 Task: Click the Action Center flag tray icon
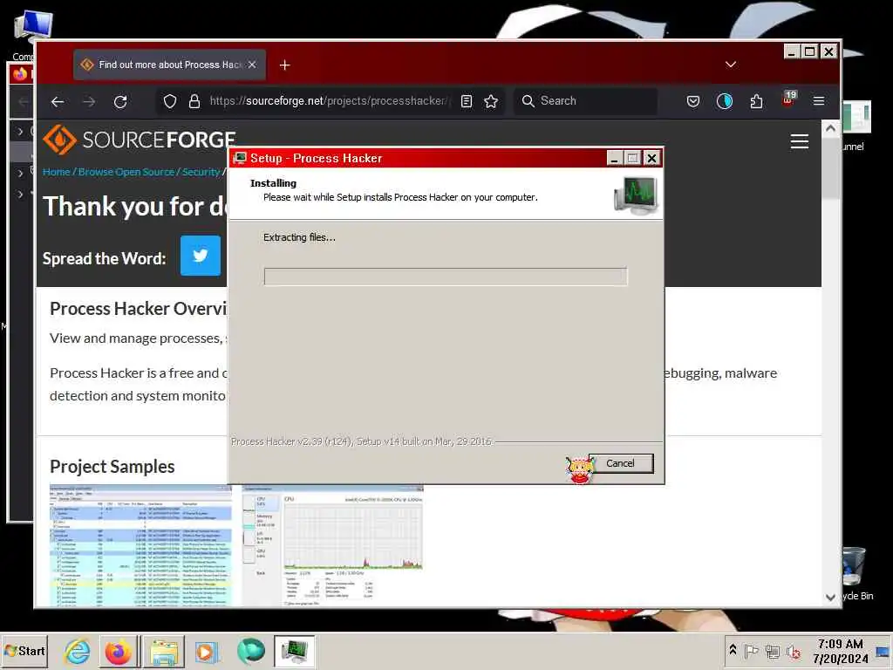click(x=751, y=651)
